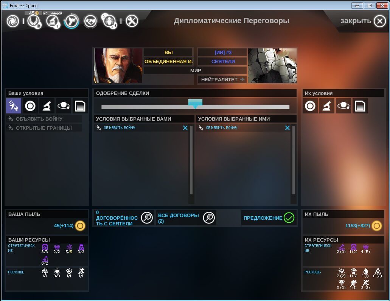
Task: Select the Dust terms icon under Ваши условия
Action: (30, 106)
